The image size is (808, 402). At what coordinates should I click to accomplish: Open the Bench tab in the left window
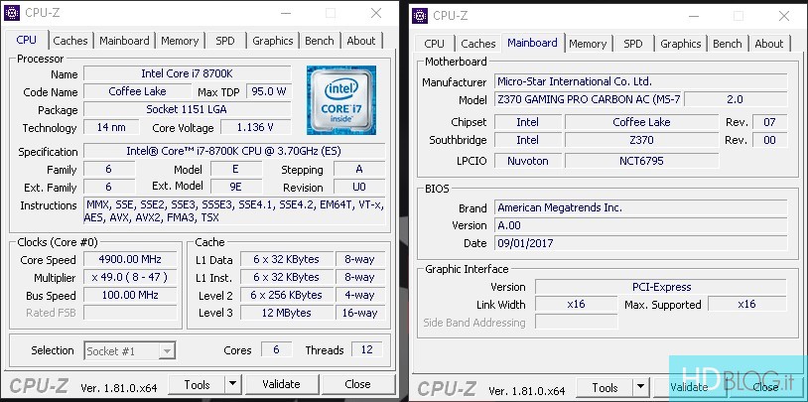[x=319, y=41]
